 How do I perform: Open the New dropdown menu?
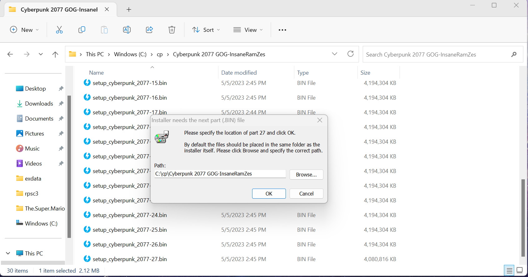pyautogui.click(x=24, y=30)
